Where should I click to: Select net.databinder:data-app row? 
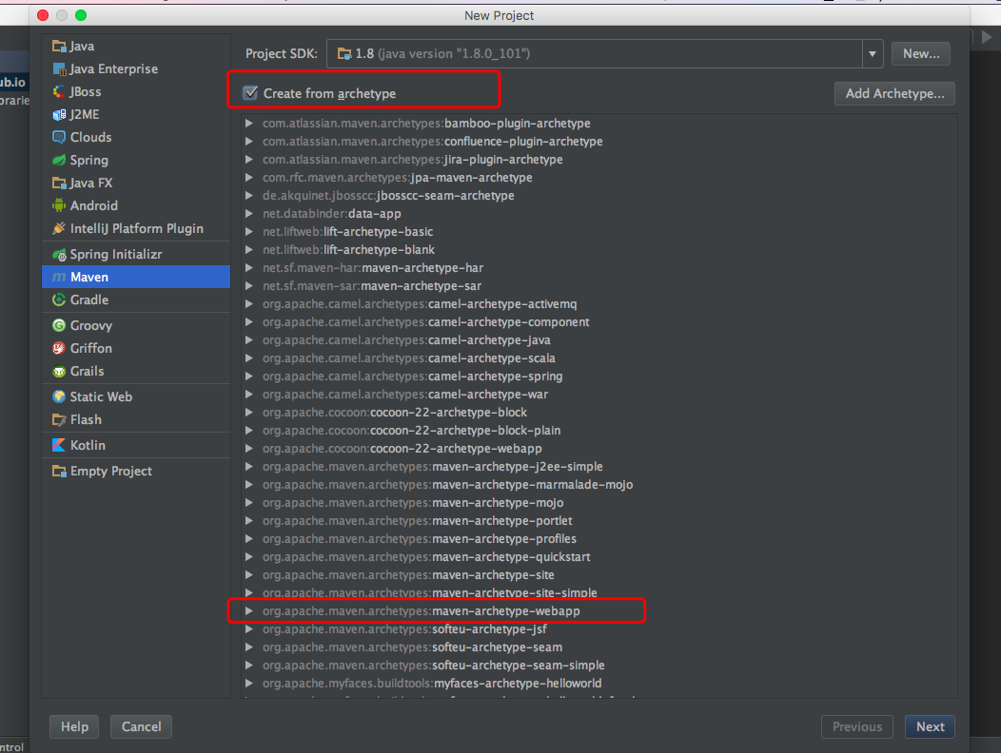point(599,214)
